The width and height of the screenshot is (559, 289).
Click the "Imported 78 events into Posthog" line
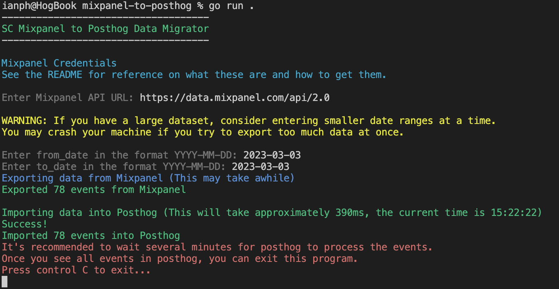coord(91,236)
